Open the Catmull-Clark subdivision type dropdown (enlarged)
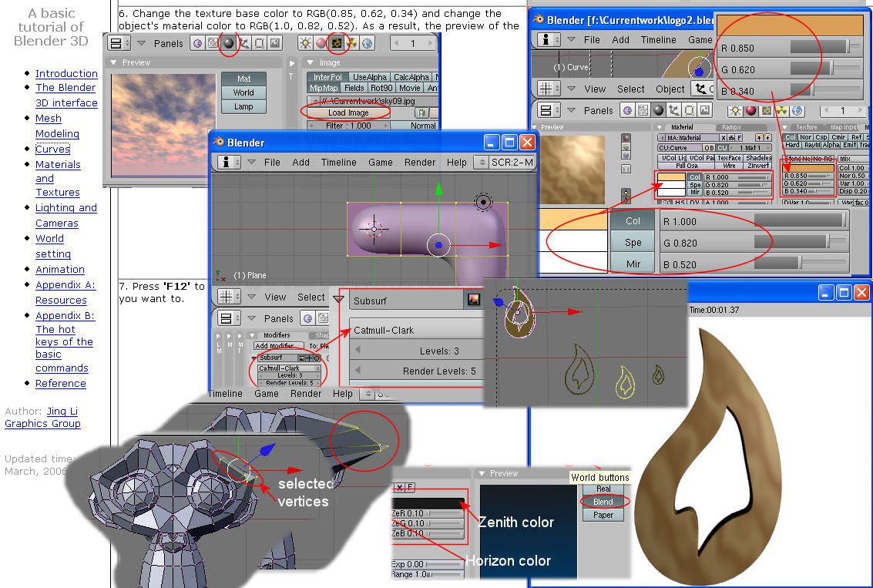 click(x=416, y=330)
